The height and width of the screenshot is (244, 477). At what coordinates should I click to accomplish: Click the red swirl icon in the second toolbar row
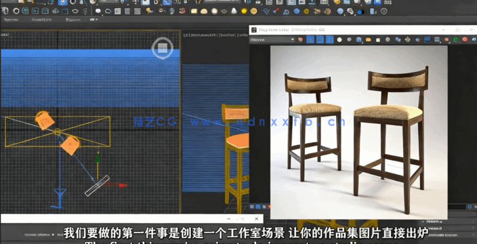pos(182,12)
